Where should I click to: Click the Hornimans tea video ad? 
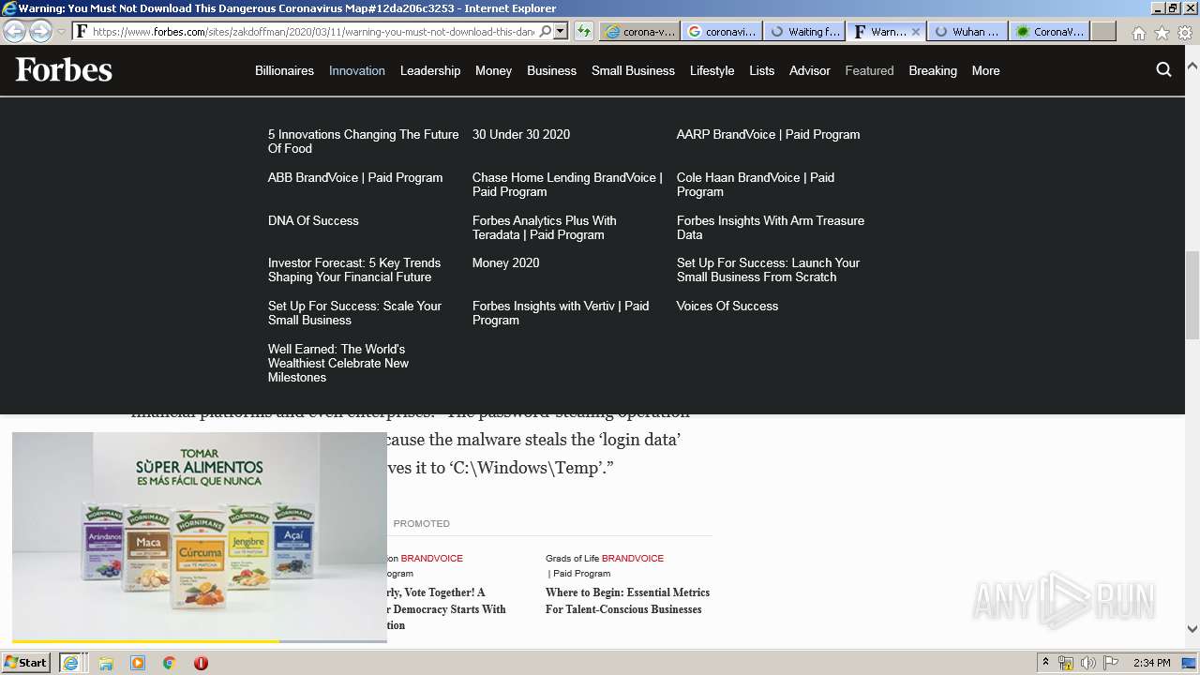(200, 535)
